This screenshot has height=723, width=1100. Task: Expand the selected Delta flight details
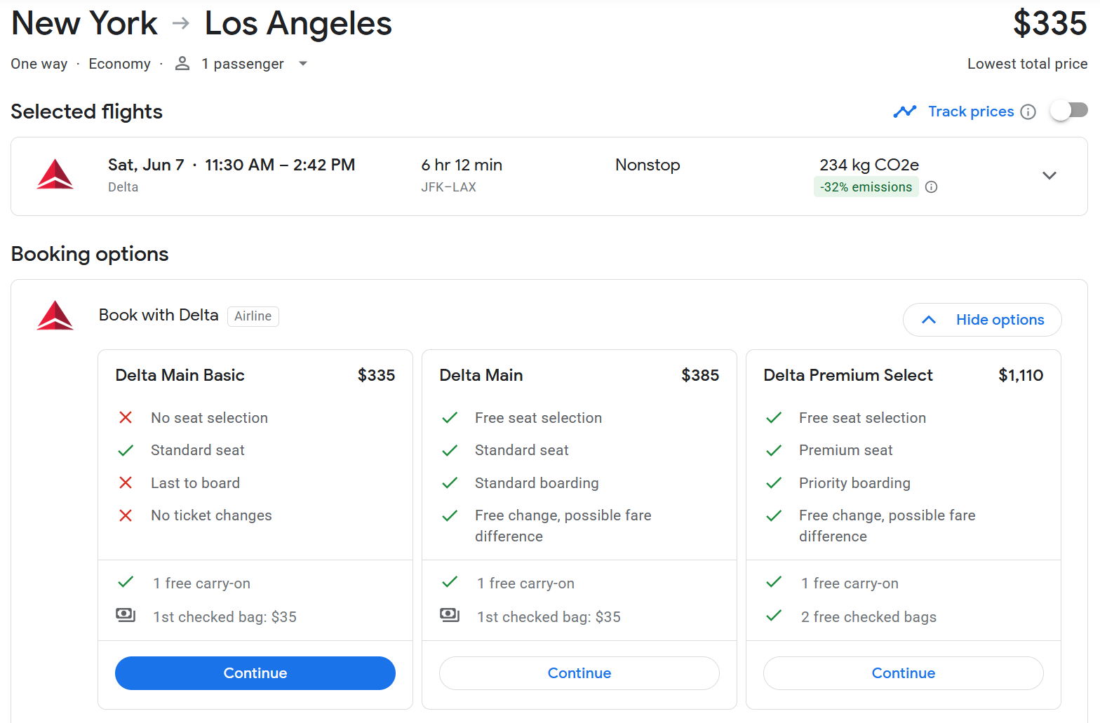[x=1049, y=175]
